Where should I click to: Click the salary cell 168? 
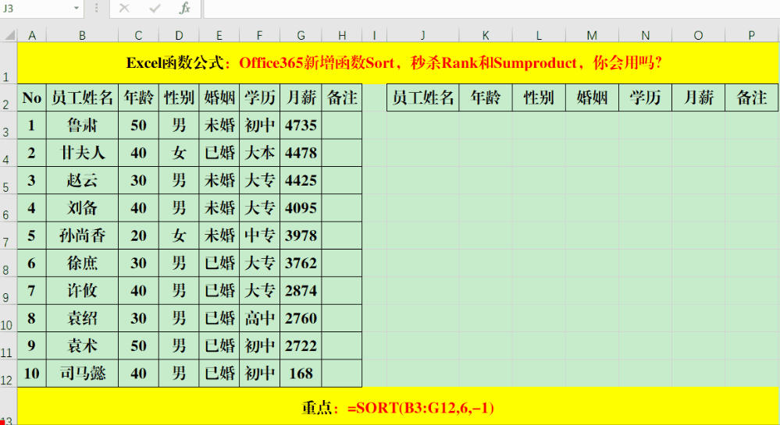301,374
